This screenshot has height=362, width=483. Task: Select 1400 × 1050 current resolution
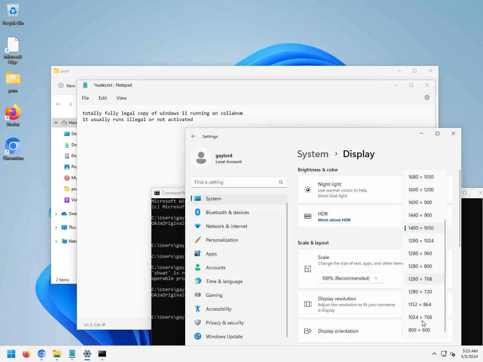click(424, 228)
